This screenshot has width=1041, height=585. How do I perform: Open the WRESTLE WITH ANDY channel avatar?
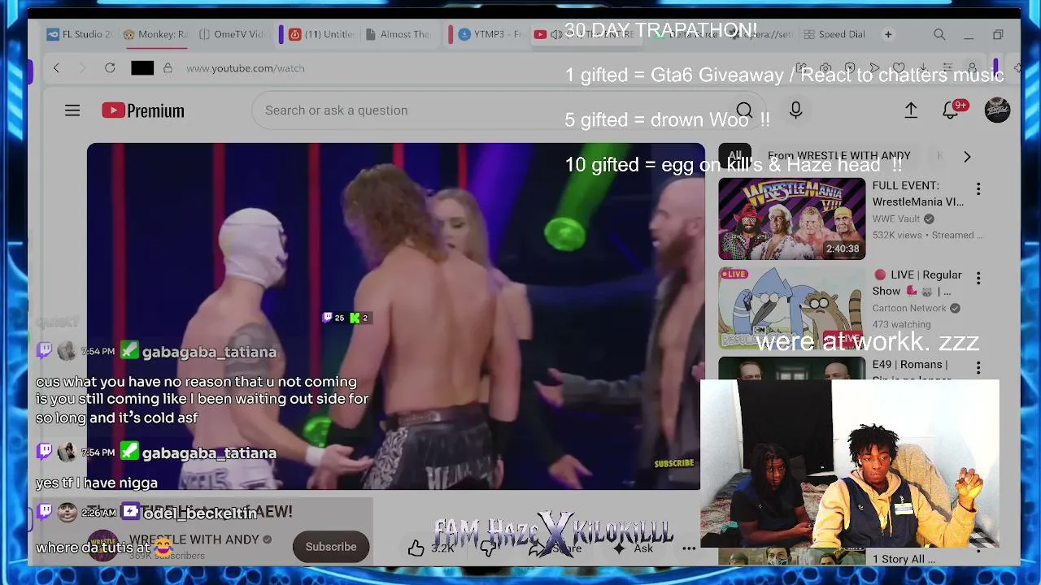103,546
